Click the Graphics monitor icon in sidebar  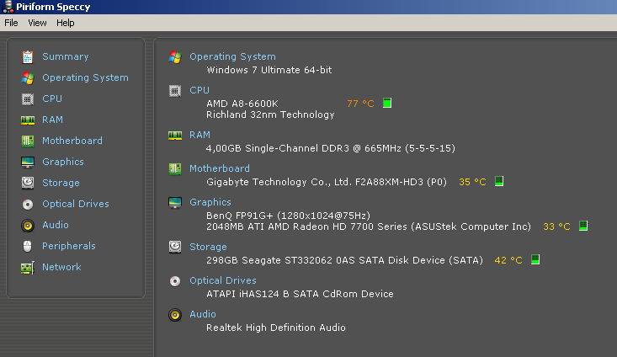[x=28, y=163]
